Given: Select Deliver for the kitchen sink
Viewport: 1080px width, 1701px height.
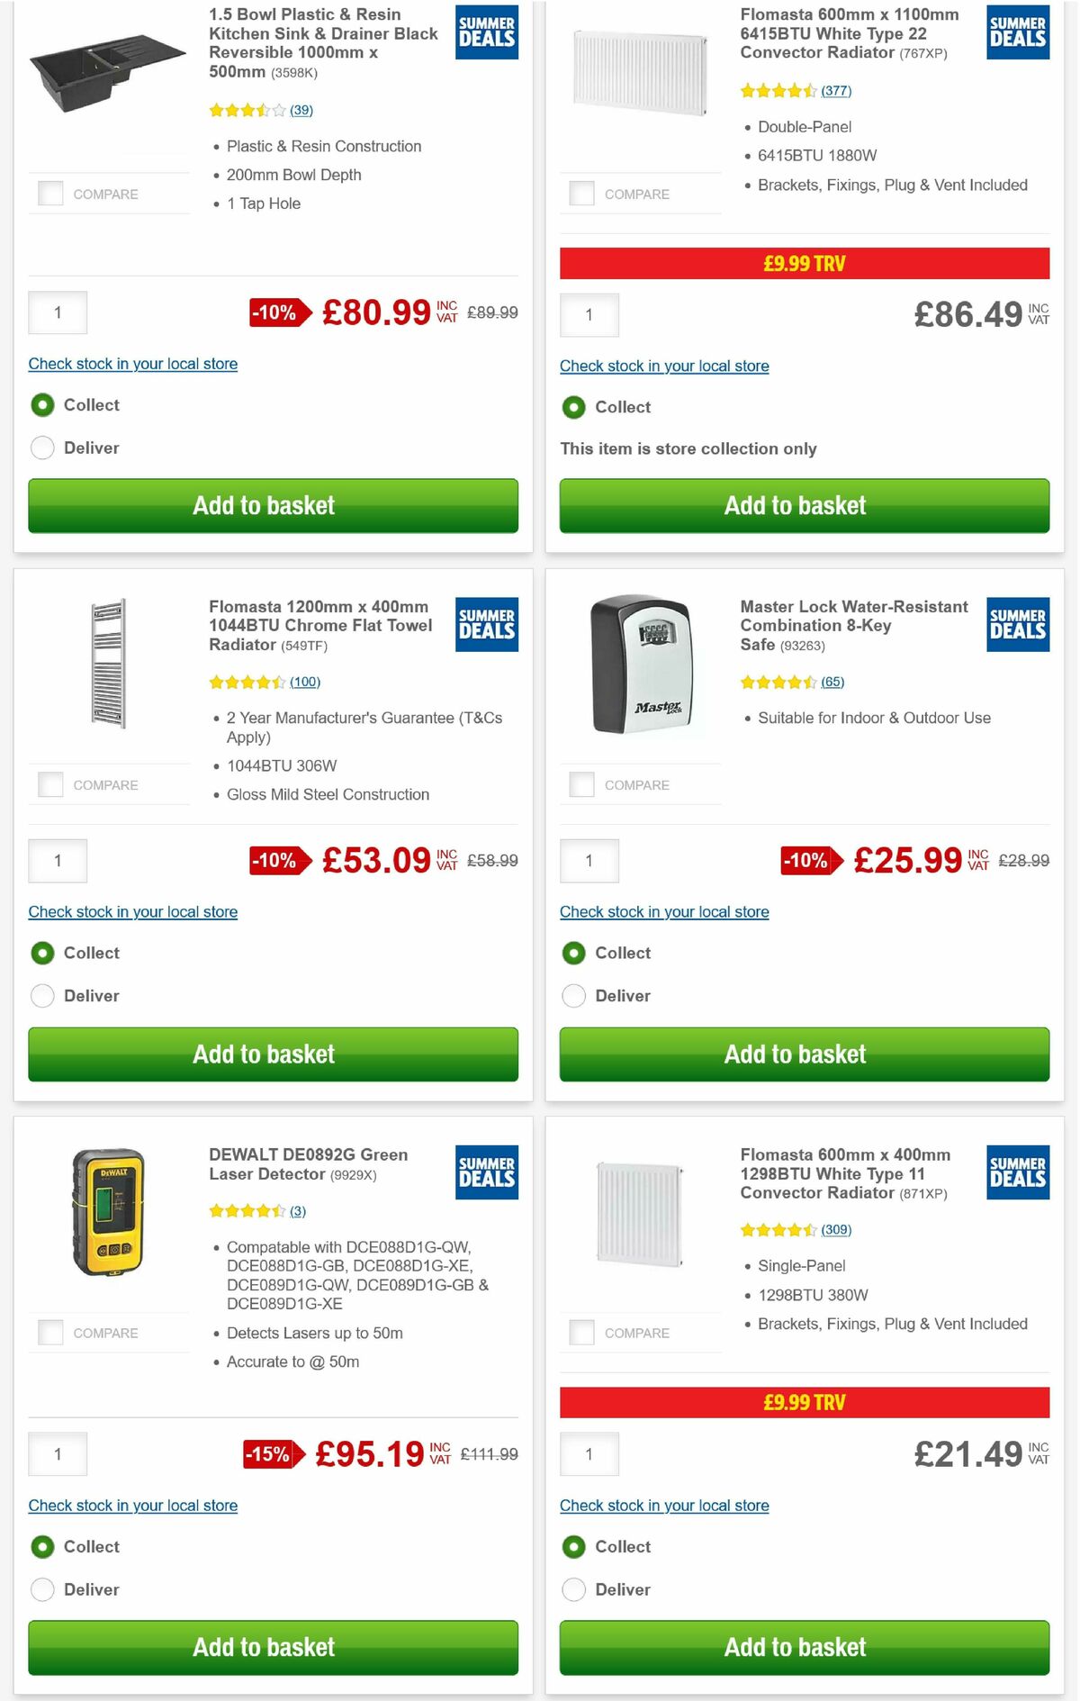Looking at the screenshot, I should [x=42, y=448].
